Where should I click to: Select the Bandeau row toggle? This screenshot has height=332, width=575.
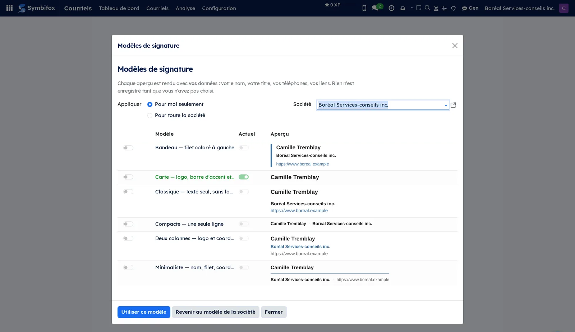pyautogui.click(x=128, y=148)
